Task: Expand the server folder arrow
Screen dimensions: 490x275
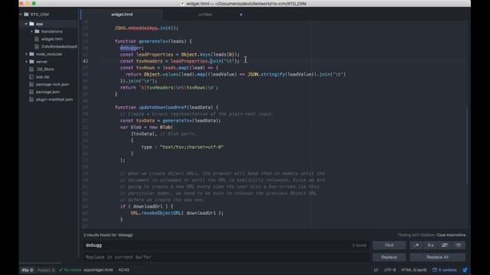Action: tap(26, 61)
